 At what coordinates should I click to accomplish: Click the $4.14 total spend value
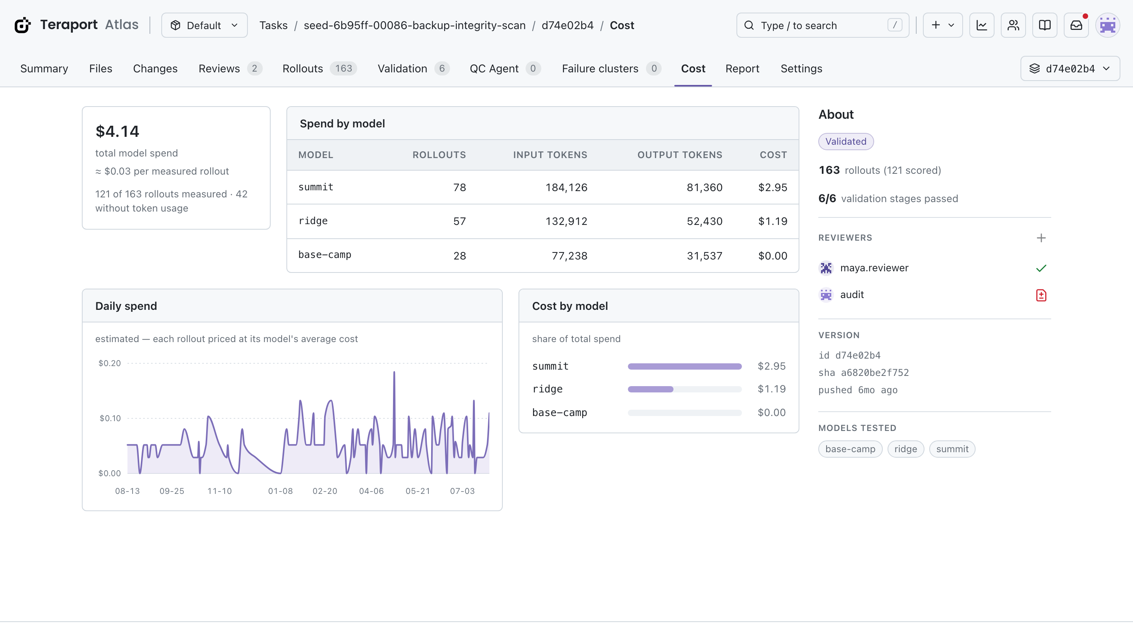pyautogui.click(x=117, y=131)
